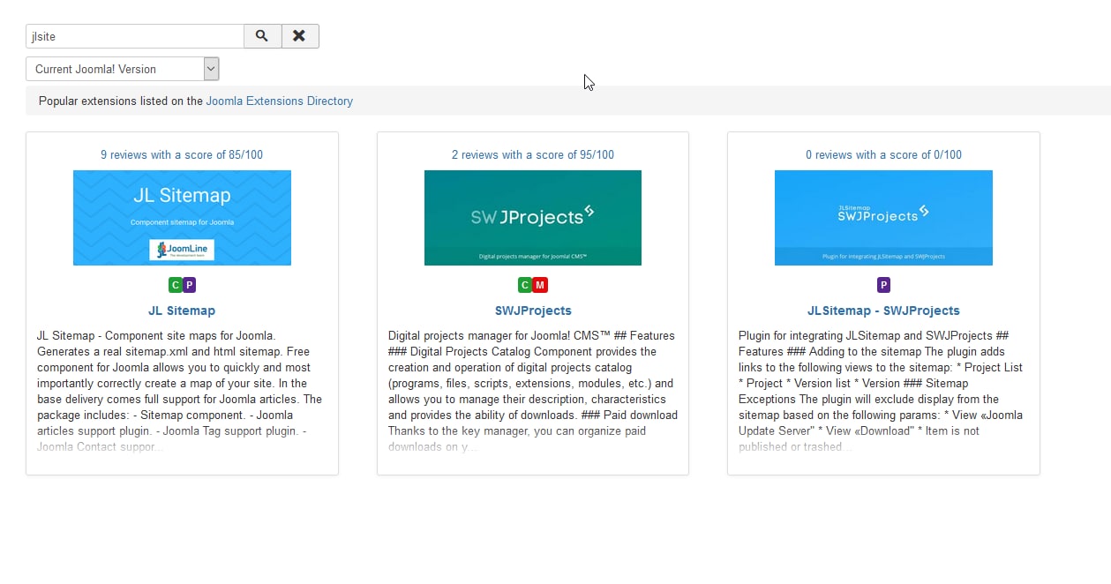Click the blue JLSitemap SWJProjects banner thumbnail

coord(883,218)
